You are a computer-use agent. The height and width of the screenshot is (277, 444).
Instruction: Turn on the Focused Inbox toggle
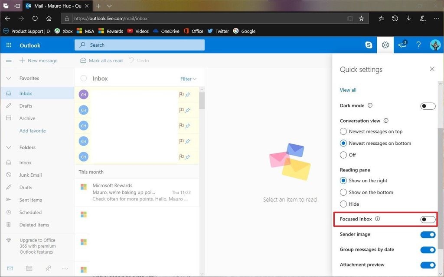tap(428, 219)
